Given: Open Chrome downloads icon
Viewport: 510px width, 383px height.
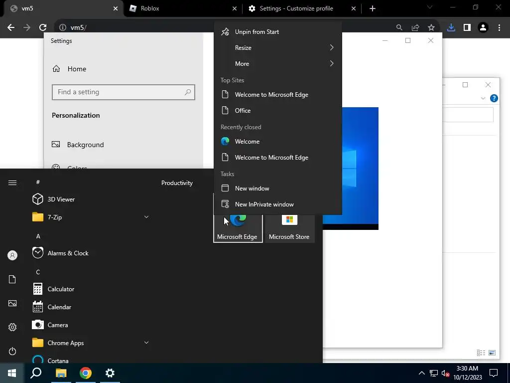Looking at the screenshot, I should (451, 27).
